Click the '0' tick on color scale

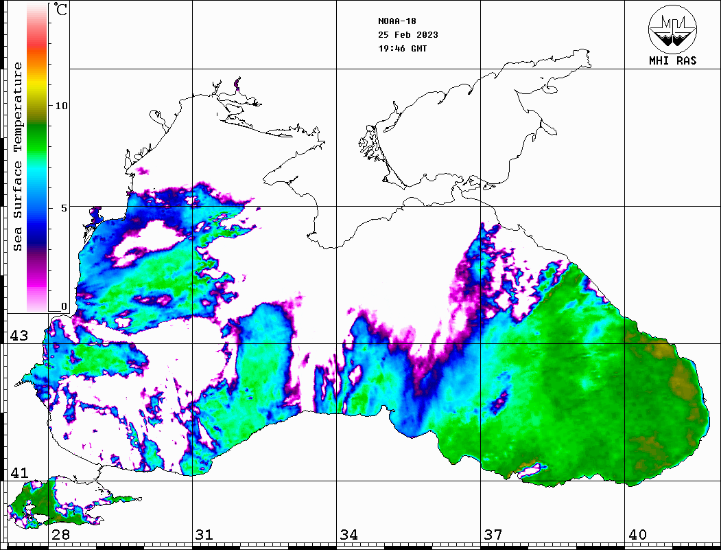click(64, 306)
